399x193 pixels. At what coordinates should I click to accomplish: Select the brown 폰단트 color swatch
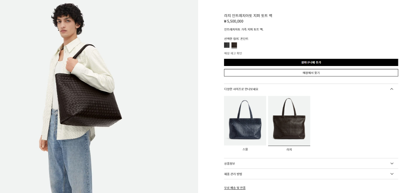coord(234,45)
